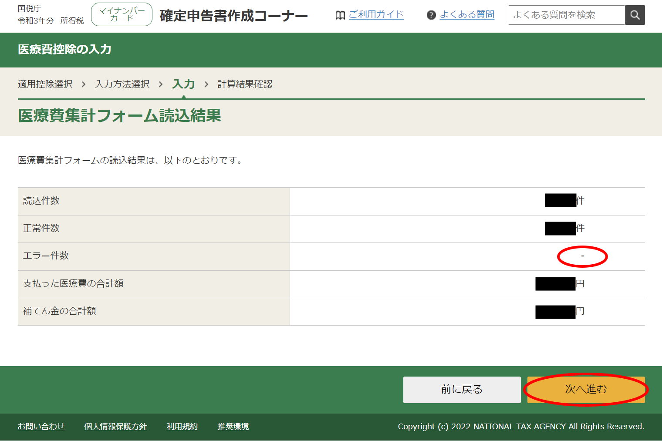Click the question mark icon beside よくある質問
This screenshot has width=662, height=441.
click(431, 15)
